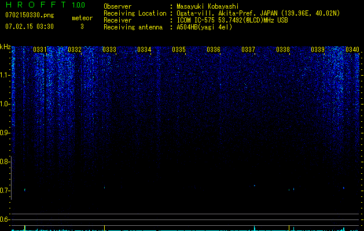Click the 0.8 kHz axis tick label
Screen dimensions: 364x231
tap(5, 162)
